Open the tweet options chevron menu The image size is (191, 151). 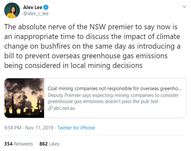pyautogui.click(x=184, y=6)
